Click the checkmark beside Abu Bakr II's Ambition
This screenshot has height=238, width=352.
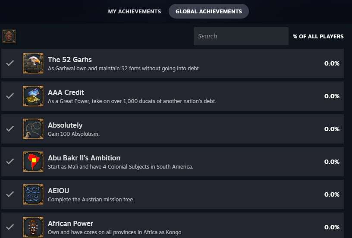tap(10, 161)
